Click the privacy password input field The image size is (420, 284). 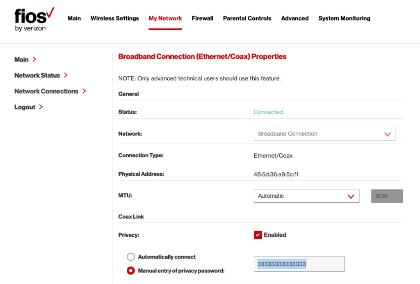299,263
